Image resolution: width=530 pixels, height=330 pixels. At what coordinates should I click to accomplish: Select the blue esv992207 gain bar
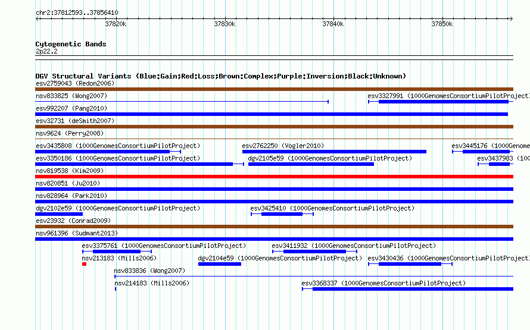tap(272, 114)
